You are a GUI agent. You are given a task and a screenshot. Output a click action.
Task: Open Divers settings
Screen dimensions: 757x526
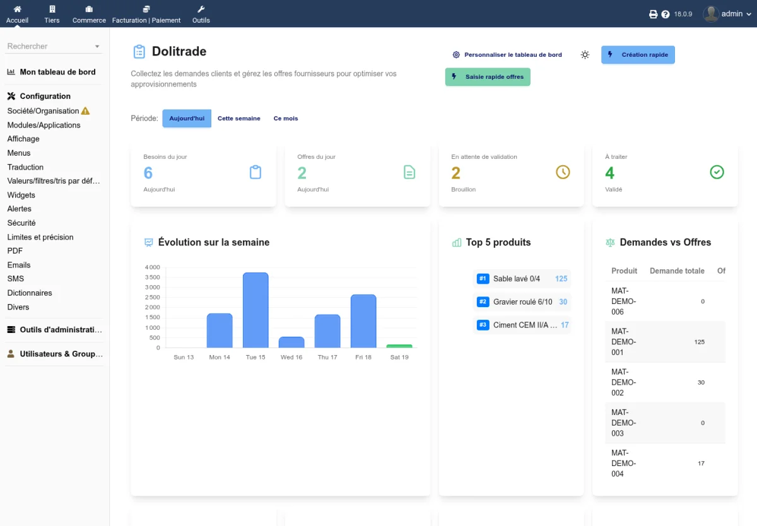18,307
